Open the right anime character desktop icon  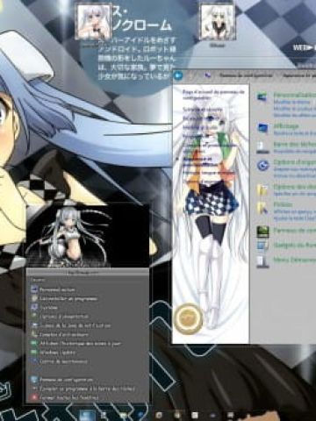coord(217,21)
